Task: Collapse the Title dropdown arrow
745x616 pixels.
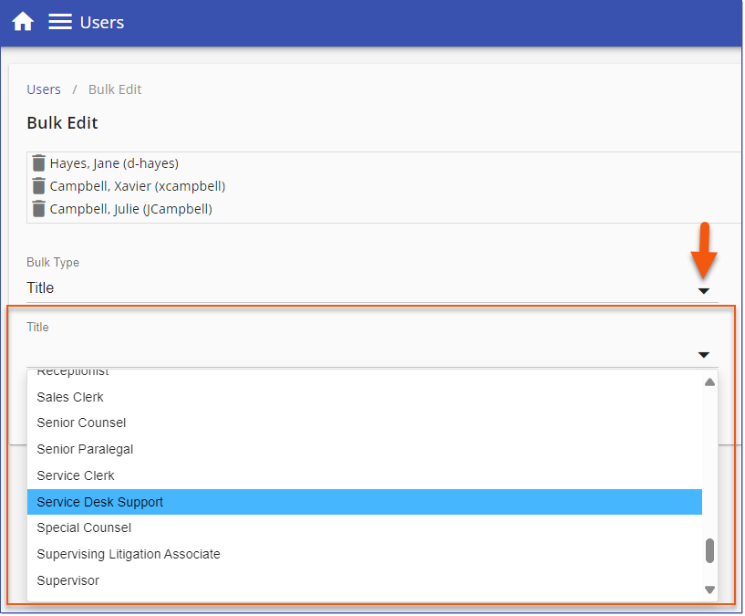Action: [x=703, y=355]
